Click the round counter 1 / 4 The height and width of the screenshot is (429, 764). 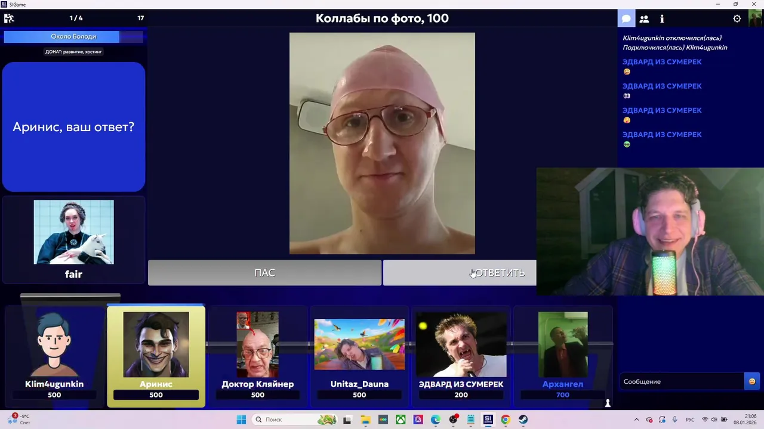point(76,18)
